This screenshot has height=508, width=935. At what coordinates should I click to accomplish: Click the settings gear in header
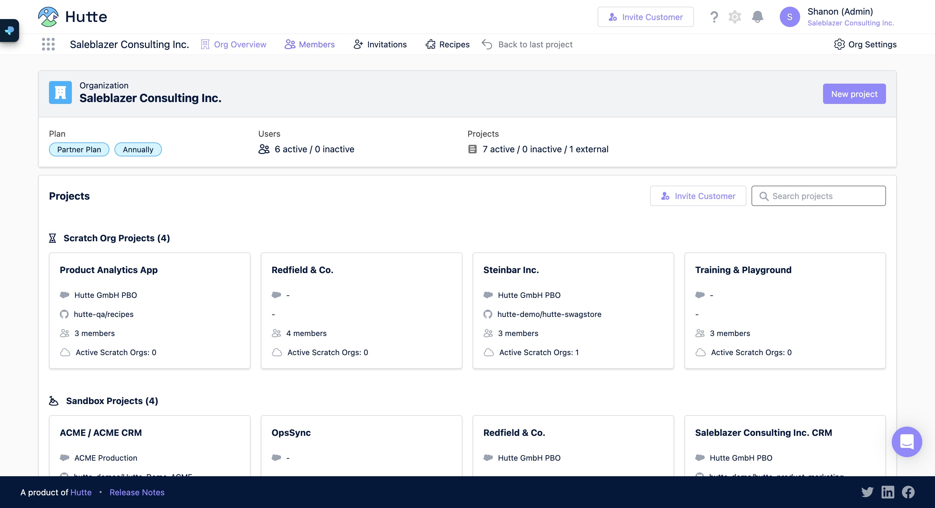pyautogui.click(x=735, y=17)
